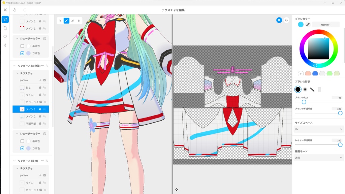The width and height of the screenshot is (345, 194).
Task: Collapse the ワンピース (五分袖) section
Action: 14,66
